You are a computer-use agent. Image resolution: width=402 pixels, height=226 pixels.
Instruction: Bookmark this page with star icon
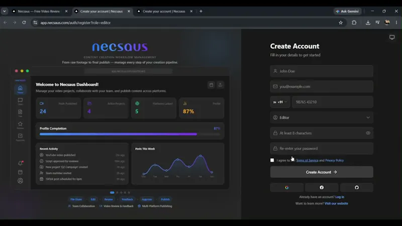pyautogui.click(x=341, y=23)
